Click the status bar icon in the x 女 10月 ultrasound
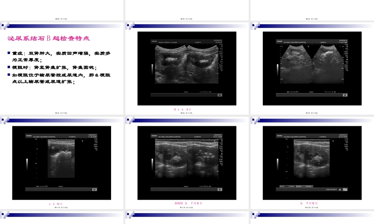Screen dimensions: 374x224 pyautogui.click(x=94, y=190)
